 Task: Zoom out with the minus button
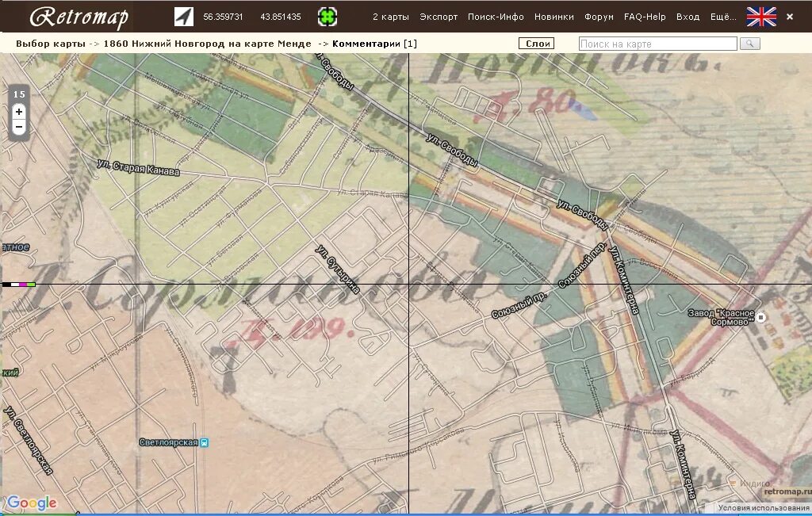[x=19, y=127]
